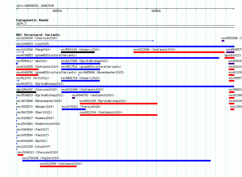Open nsv5984117 (Wu2021) variant
The height and width of the screenshot is (177, 242).
click(32, 61)
